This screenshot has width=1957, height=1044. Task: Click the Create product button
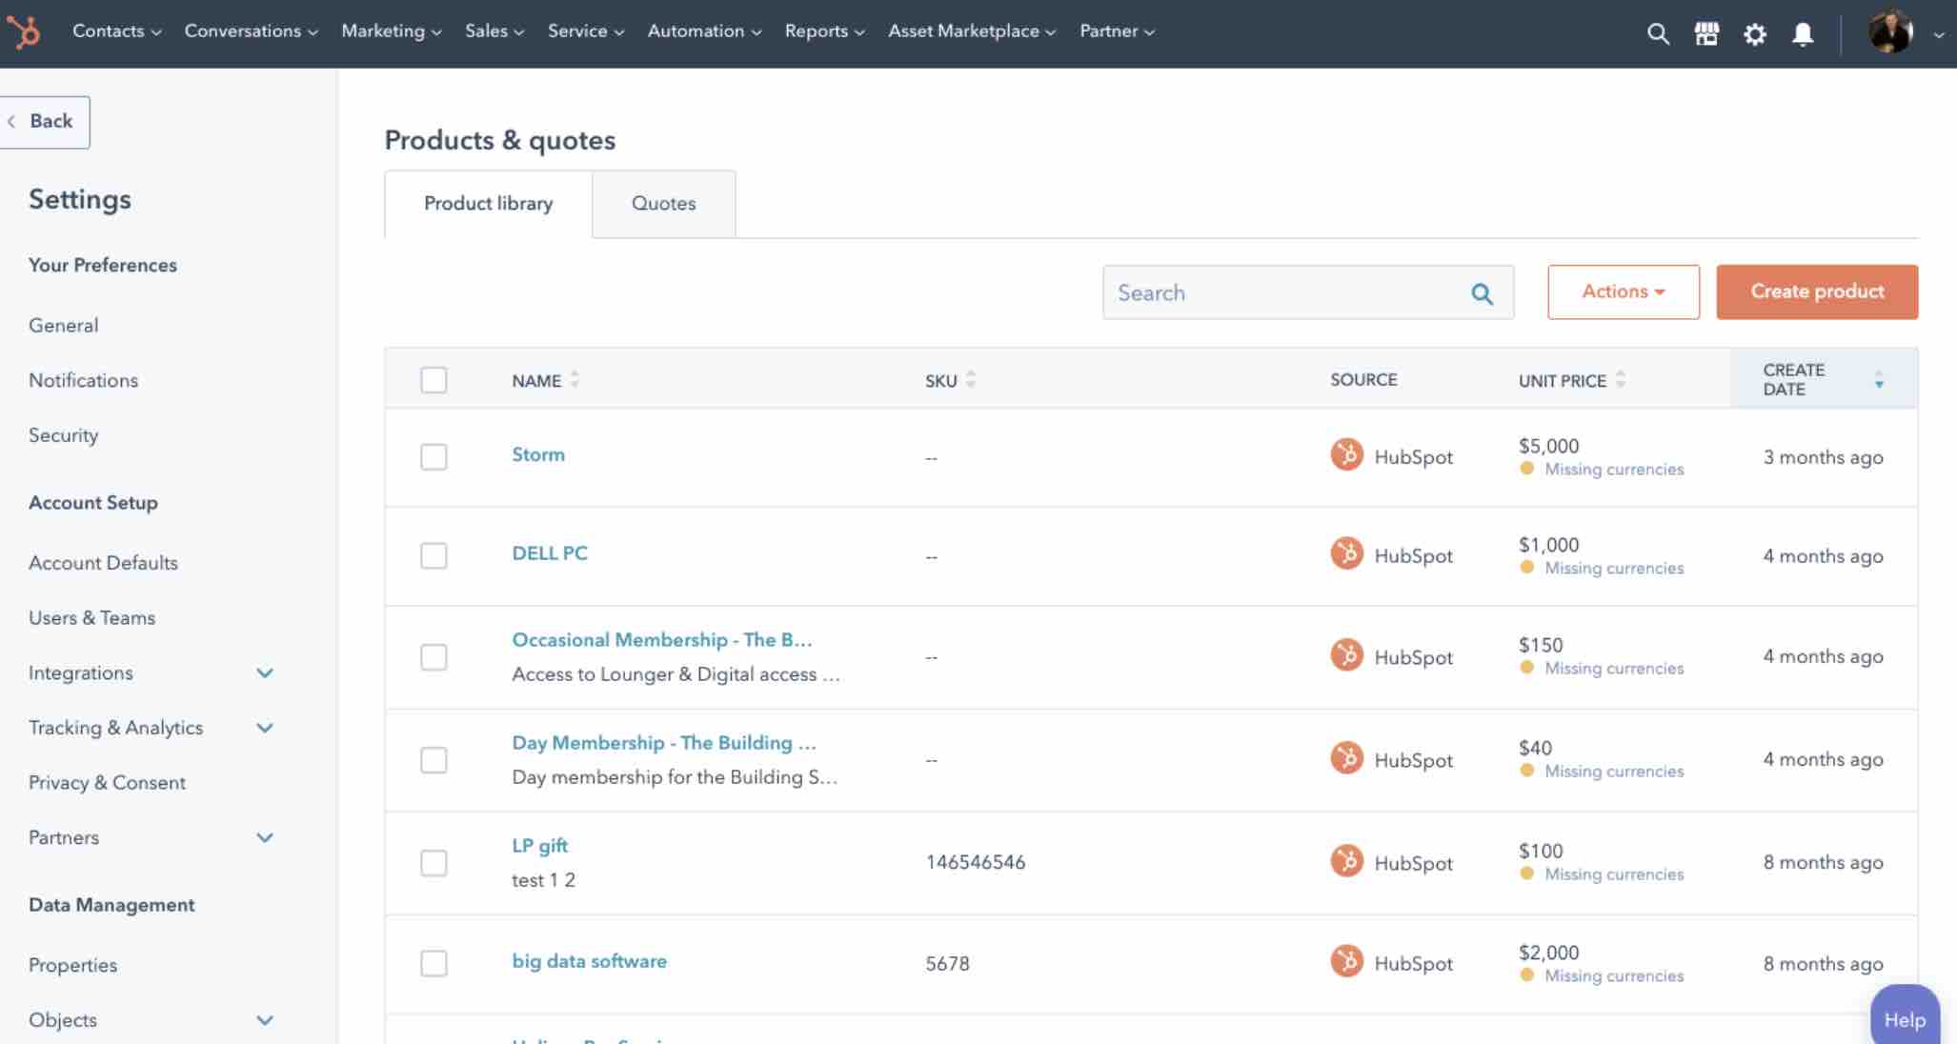[1815, 291]
